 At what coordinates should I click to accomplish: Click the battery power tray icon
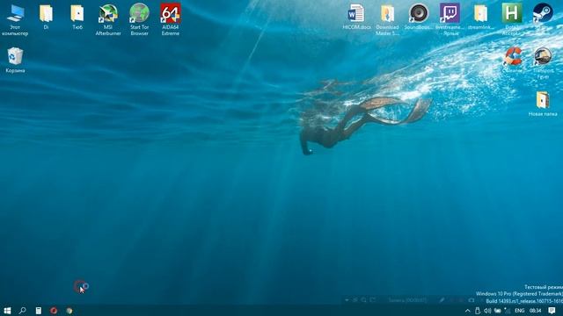pos(497,311)
